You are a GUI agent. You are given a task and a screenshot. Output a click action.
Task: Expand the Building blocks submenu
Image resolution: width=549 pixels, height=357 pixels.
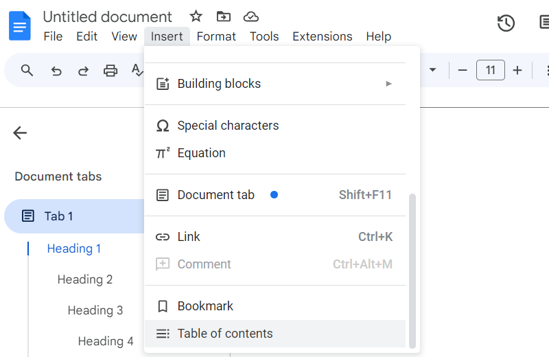tap(388, 84)
